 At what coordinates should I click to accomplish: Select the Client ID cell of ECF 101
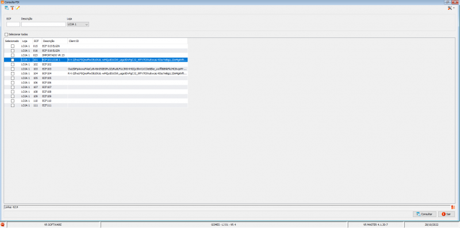(128, 60)
